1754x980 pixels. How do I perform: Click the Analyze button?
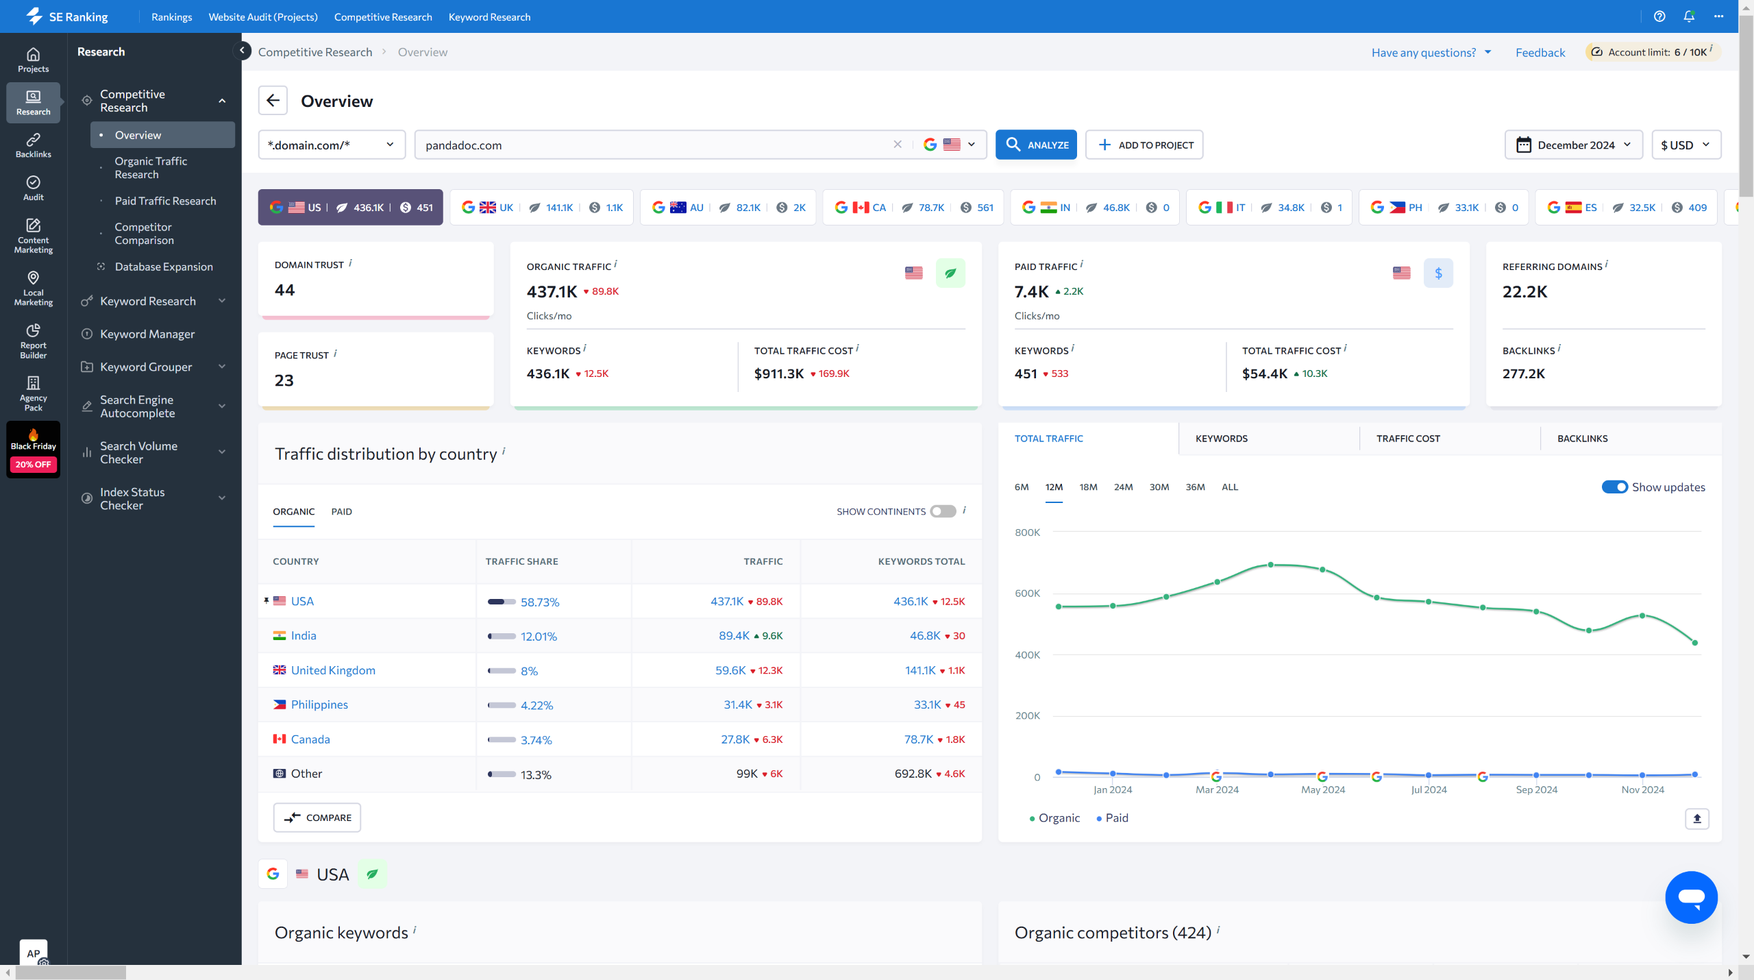click(1035, 145)
